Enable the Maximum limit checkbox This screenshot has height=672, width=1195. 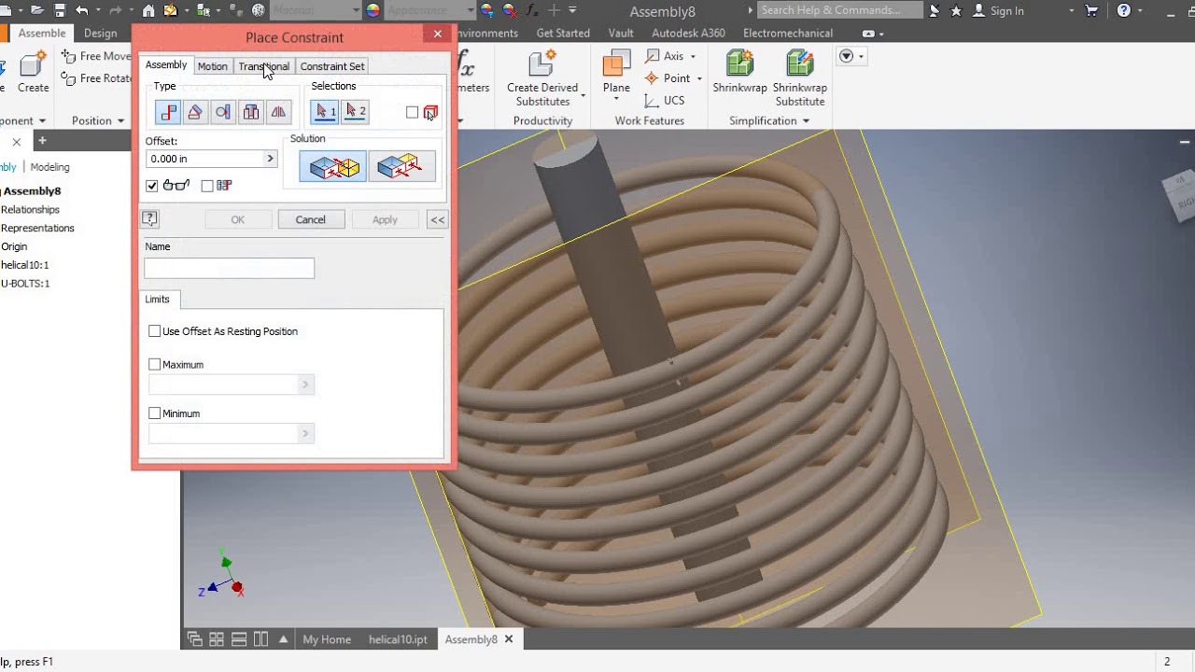155,364
